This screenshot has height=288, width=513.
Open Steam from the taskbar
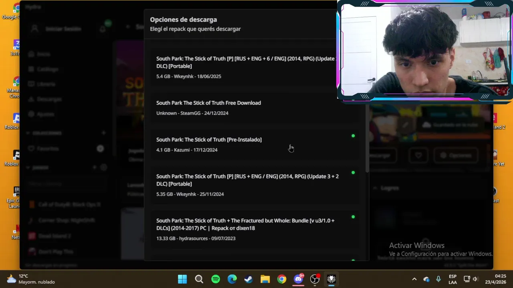pyautogui.click(x=248, y=279)
